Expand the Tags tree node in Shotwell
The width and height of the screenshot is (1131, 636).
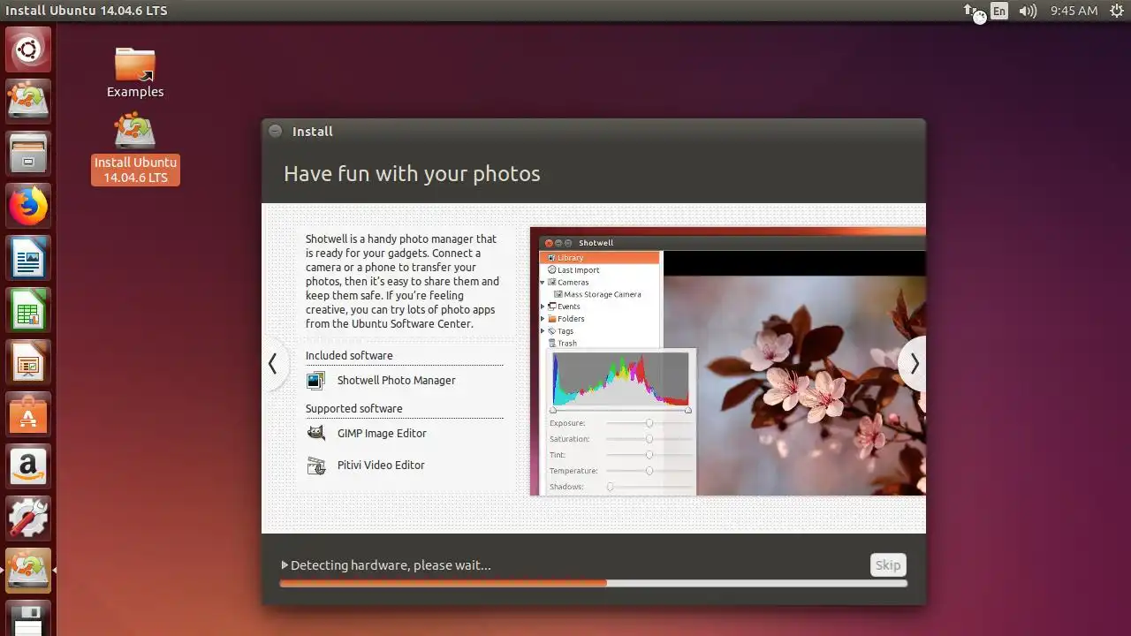[x=543, y=331]
